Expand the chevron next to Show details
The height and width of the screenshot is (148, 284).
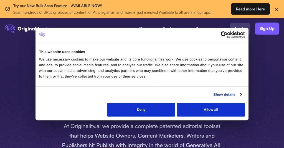tap(241, 94)
